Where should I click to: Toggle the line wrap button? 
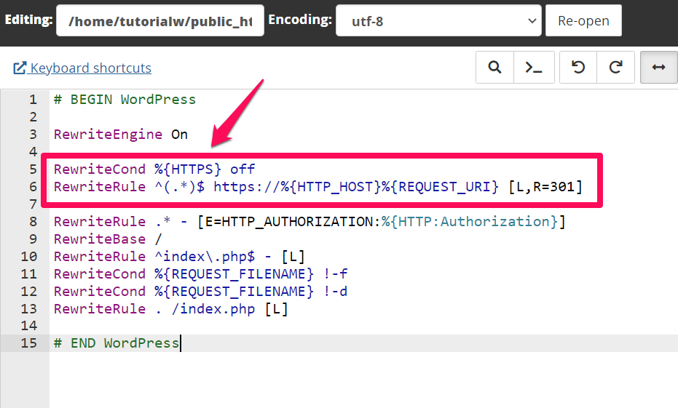[658, 68]
